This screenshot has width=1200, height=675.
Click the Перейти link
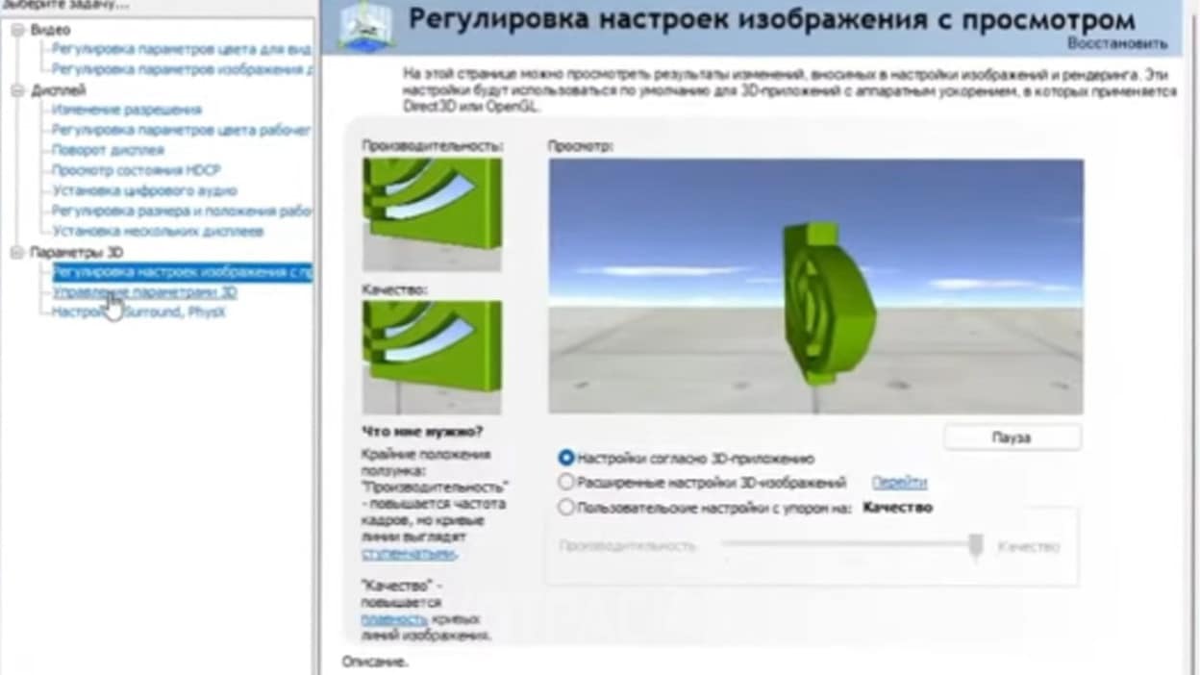(899, 483)
